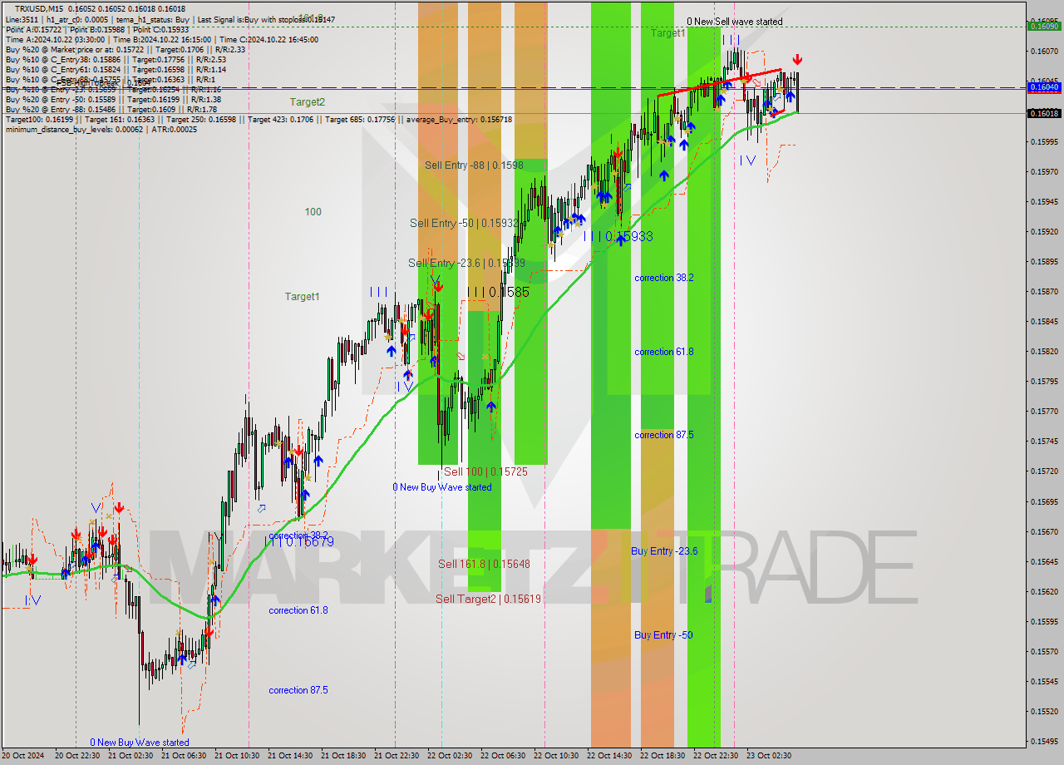This screenshot has width=1064, height=765.
Task: Click the '21 Oct 02:30' time label
Action: 131,756
